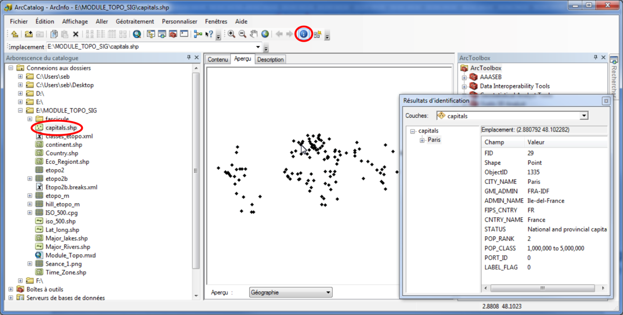Screen dimensions: 623x315
Task: Open the Géotraitement menu
Action: coord(134,22)
